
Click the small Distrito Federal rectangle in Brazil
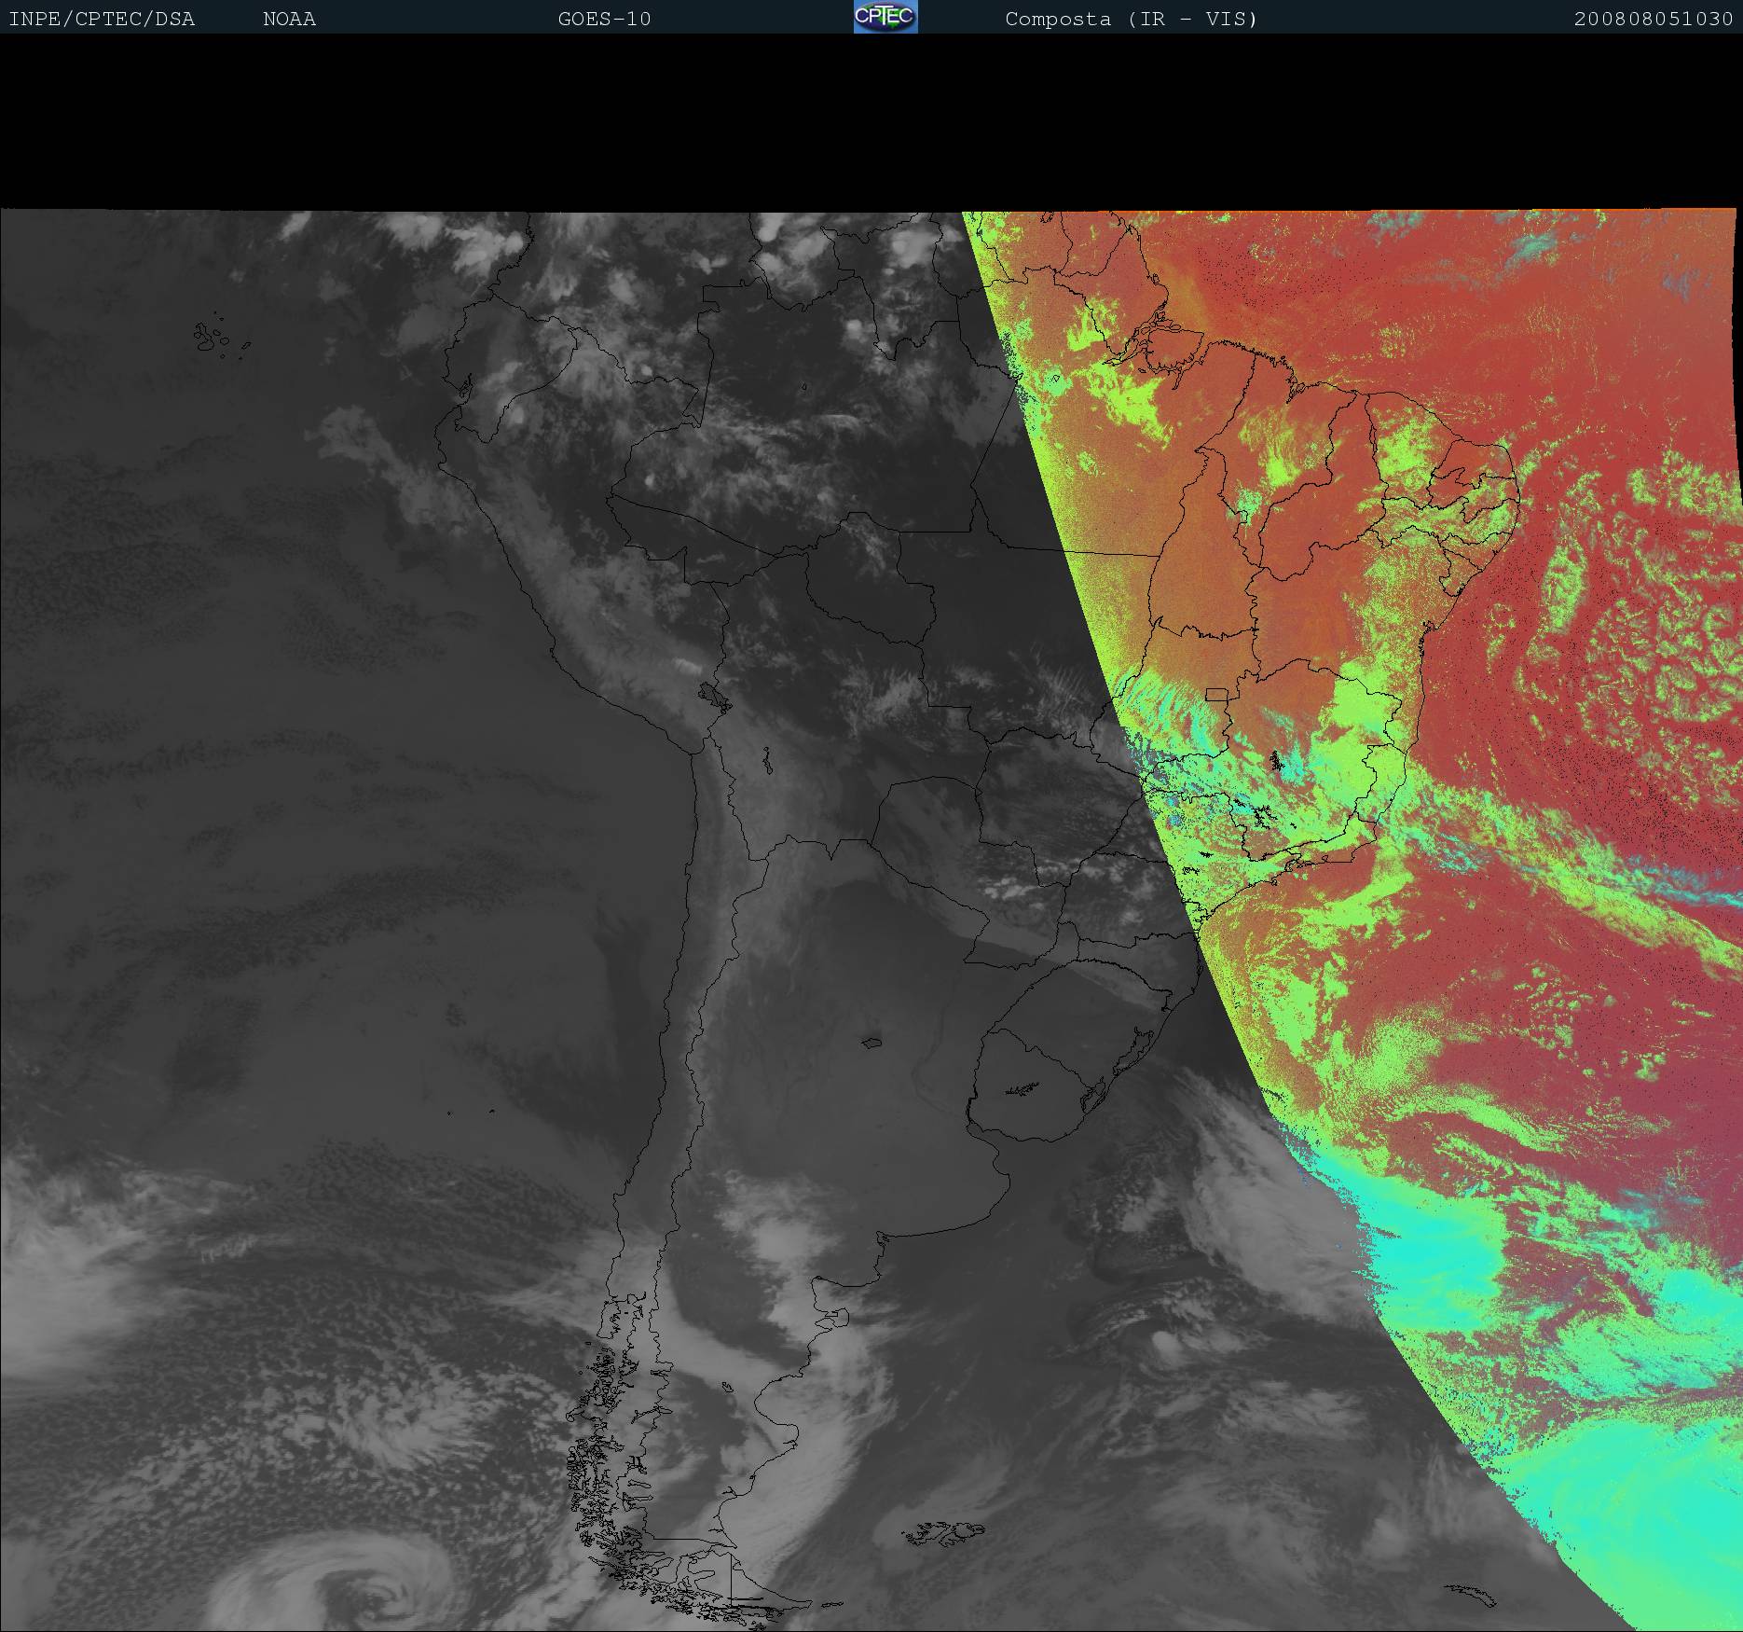[x=1216, y=695]
